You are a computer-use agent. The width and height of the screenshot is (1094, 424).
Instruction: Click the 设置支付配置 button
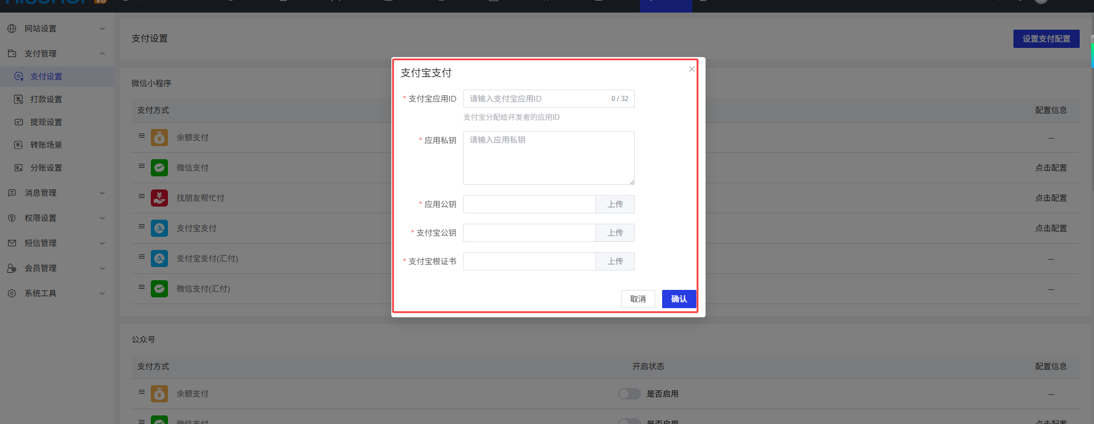(1047, 39)
